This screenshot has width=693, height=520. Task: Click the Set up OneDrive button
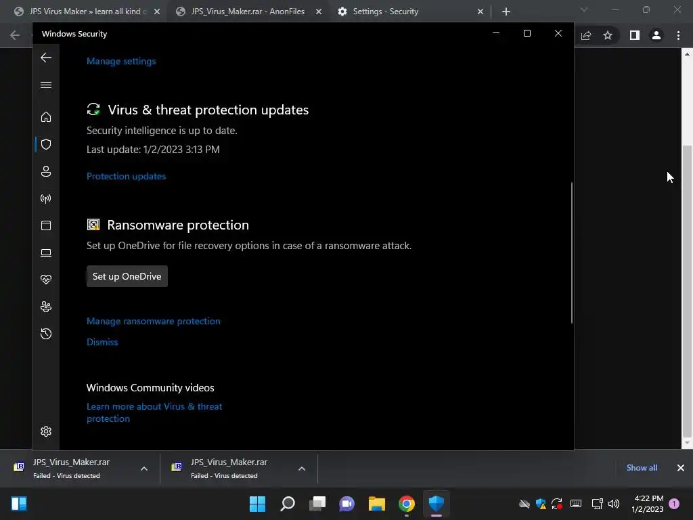(x=127, y=276)
